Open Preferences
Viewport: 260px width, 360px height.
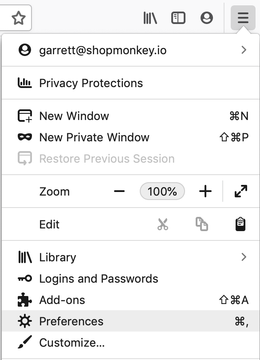pyautogui.click(x=131, y=321)
